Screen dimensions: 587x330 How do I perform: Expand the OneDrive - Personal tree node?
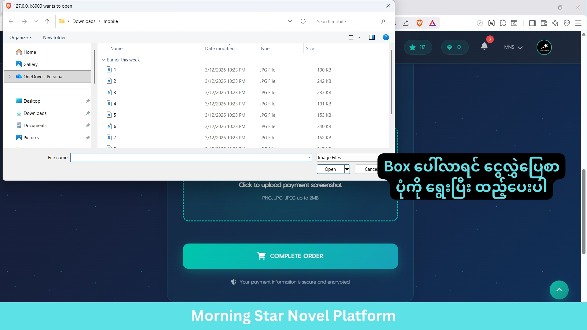coord(9,76)
